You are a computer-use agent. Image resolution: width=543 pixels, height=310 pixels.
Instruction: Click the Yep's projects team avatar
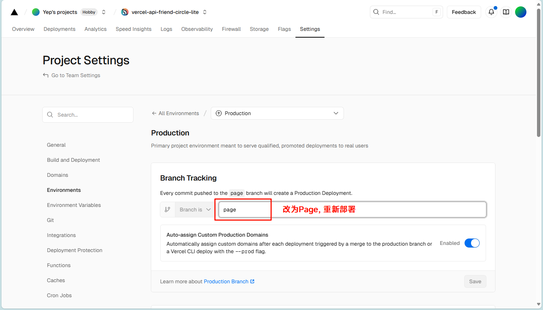point(36,12)
